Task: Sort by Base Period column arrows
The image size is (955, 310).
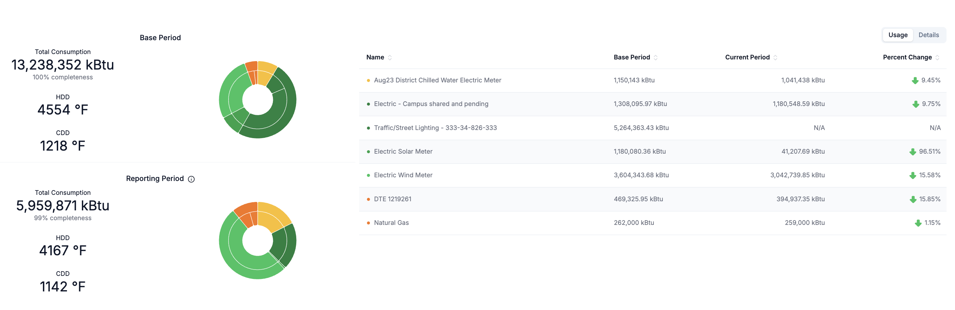Action: pyautogui.click(x=655, y=57)
